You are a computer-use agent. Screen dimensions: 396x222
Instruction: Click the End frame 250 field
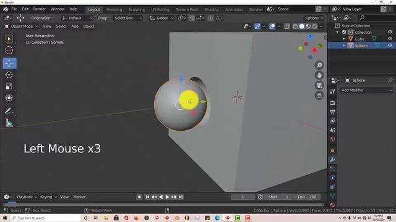coord(308,197)
